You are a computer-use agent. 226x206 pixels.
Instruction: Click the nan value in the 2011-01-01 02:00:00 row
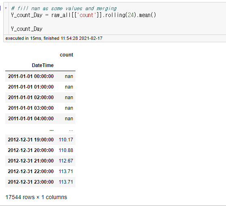[69, 98]
